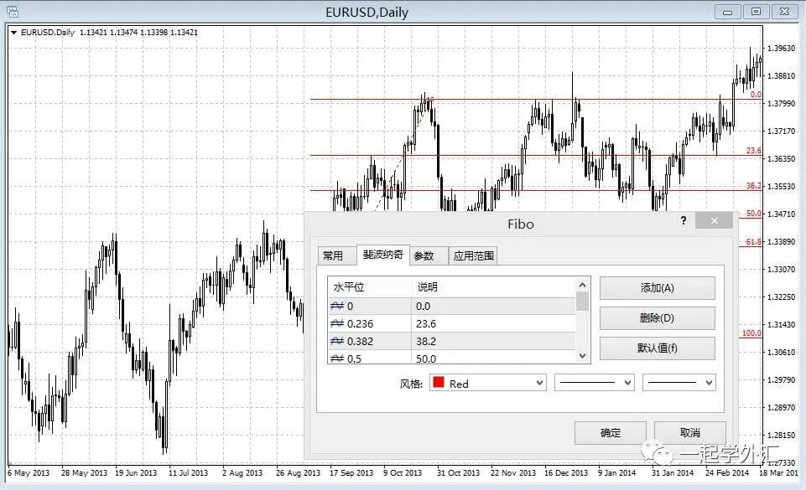Click the 1.39630 price on the scale
Image resolution: width=806 pixels, height=490 pixels.
(x=781, y=49)
